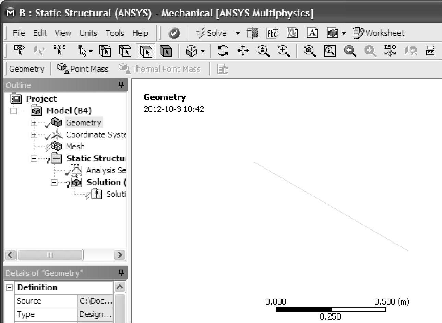Click the Solve button
This screenshot has height=323, width=442.
[x=212, y=33]
